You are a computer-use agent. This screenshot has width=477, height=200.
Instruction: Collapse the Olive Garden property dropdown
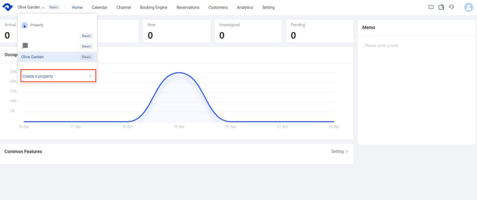click(43, 8)
